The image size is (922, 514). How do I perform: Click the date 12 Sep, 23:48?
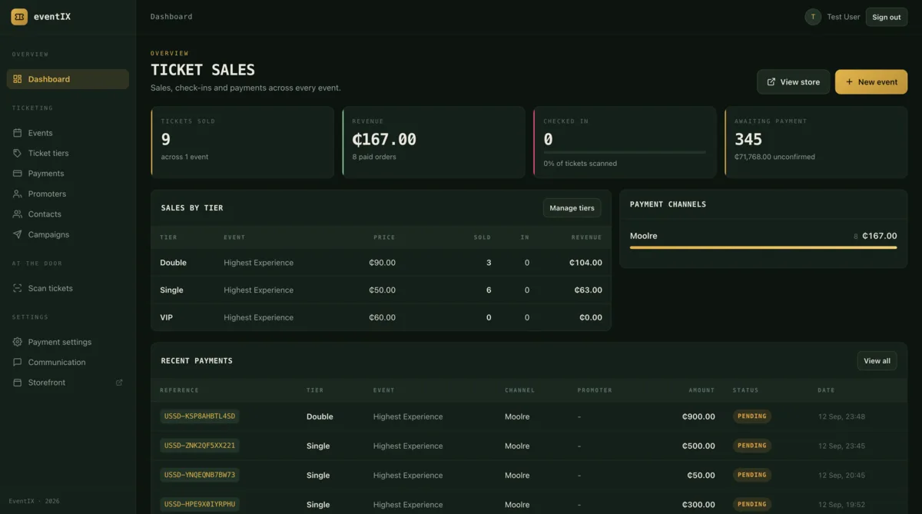pyautogui.click(x=841, y=416)
